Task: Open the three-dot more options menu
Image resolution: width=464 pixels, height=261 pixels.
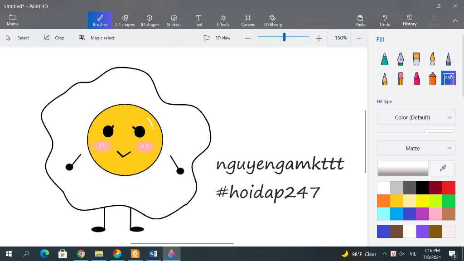Action: (359, 38)
